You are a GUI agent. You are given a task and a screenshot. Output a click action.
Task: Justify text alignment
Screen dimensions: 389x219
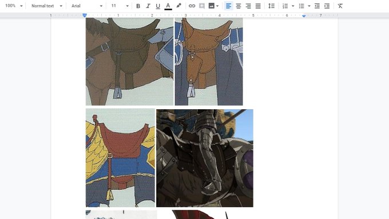(258, 6)
